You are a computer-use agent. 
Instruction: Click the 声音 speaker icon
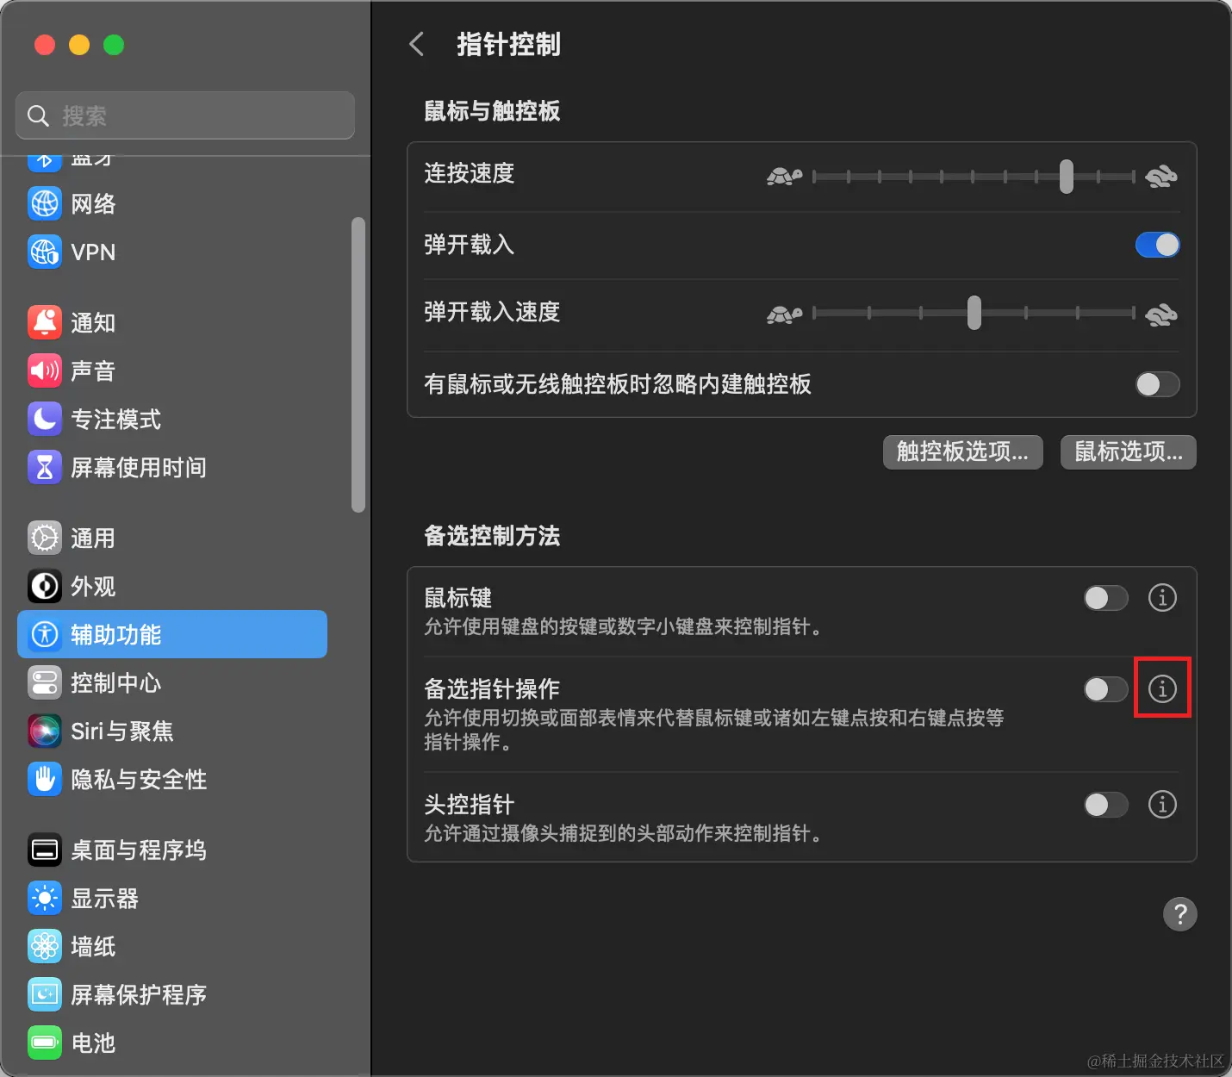(45, 371)
